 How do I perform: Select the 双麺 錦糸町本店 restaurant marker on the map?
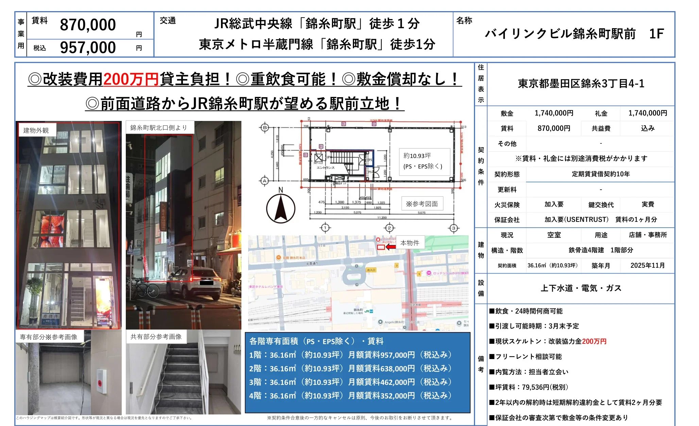pos(279,258)
